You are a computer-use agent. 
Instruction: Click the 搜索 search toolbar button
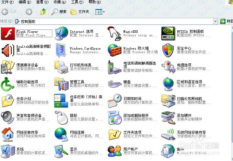point(59,12)
